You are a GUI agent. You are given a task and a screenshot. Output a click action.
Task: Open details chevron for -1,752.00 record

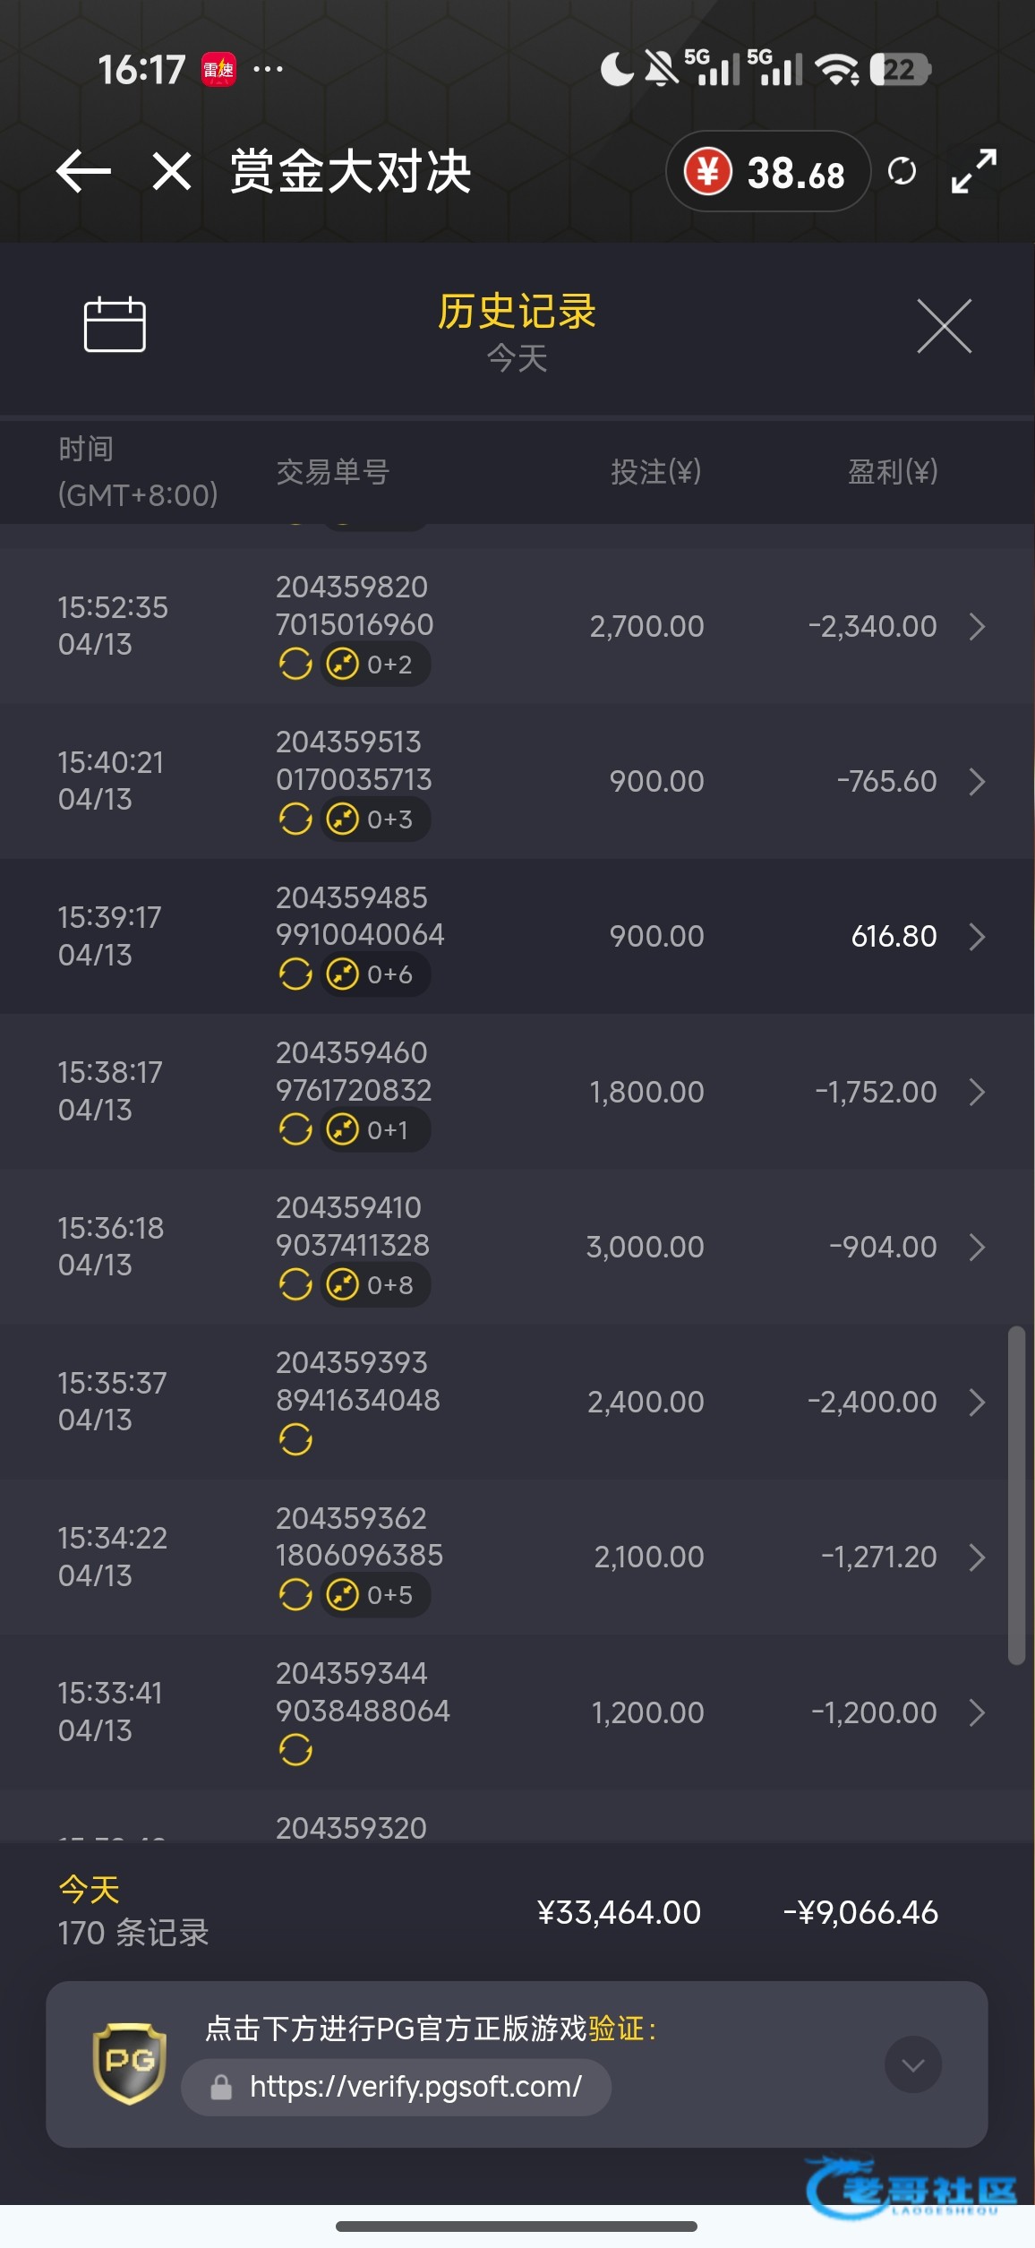tap(977, 1092)
